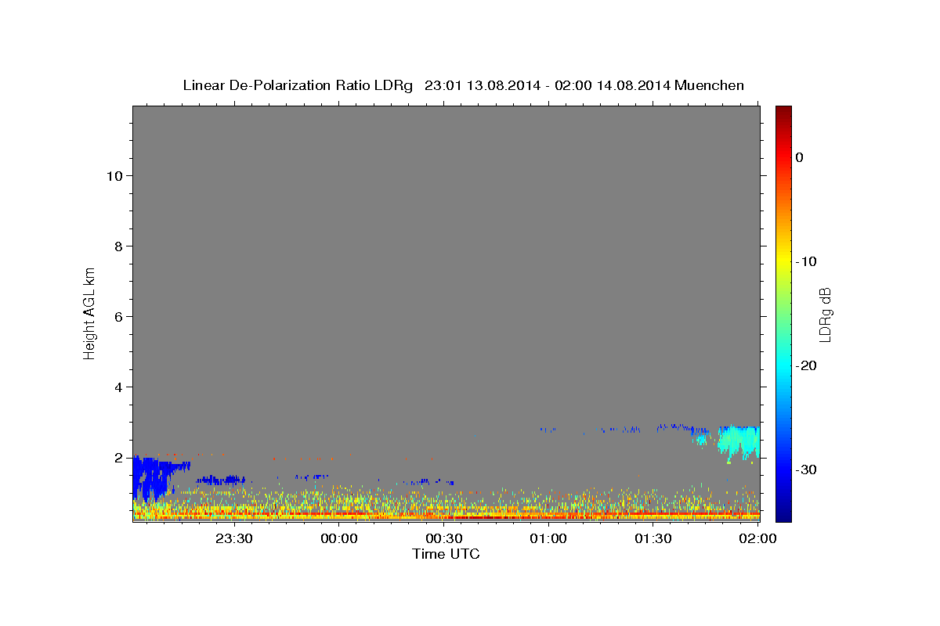This screenshot has height=626, width=940.
Task: Click the cyan-green cloud patch near 01:55
Action: [740, 442]
